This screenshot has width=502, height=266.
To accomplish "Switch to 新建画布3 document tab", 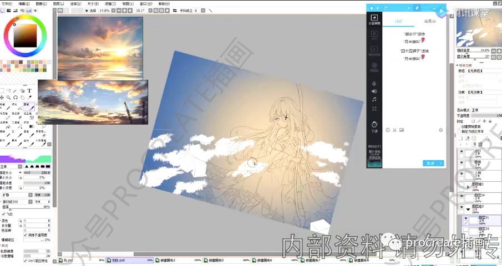I will (x=178, y=260).
